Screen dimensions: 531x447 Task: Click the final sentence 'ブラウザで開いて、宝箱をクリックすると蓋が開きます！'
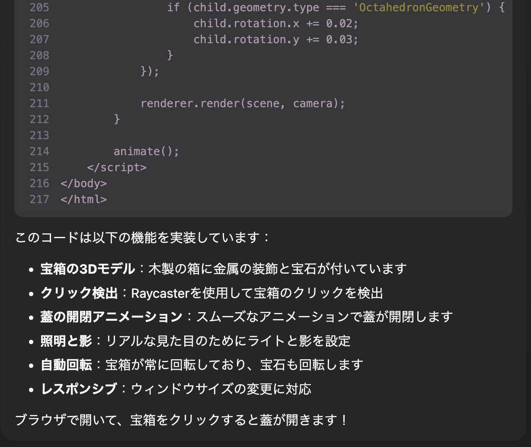(182, 420)
